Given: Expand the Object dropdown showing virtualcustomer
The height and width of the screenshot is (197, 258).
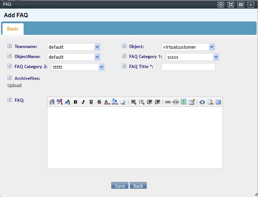Looking at the screenshot, I should click(x=211, y=47).
